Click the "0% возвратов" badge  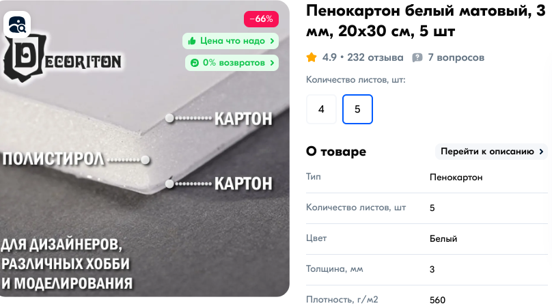pyautogui.click(x=232, y=63)
